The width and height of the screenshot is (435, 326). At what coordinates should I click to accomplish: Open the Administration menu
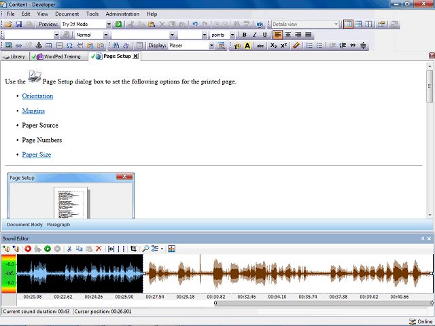(x=122, y=14)
